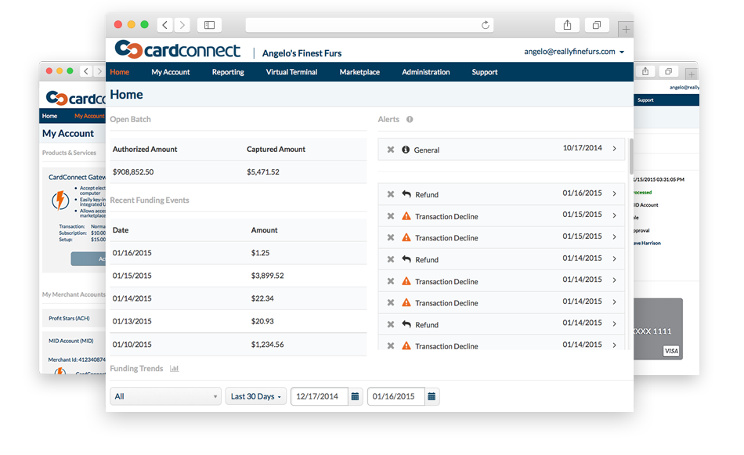Expand the first Refund 01/14/2015 chevron
The image size is (744, 455).
tap(615, 258)
